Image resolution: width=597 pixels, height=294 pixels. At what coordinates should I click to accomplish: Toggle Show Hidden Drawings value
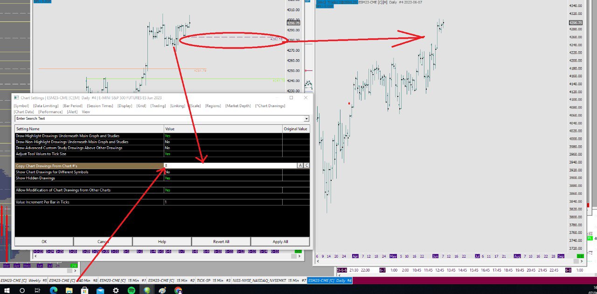pos(223,178)
